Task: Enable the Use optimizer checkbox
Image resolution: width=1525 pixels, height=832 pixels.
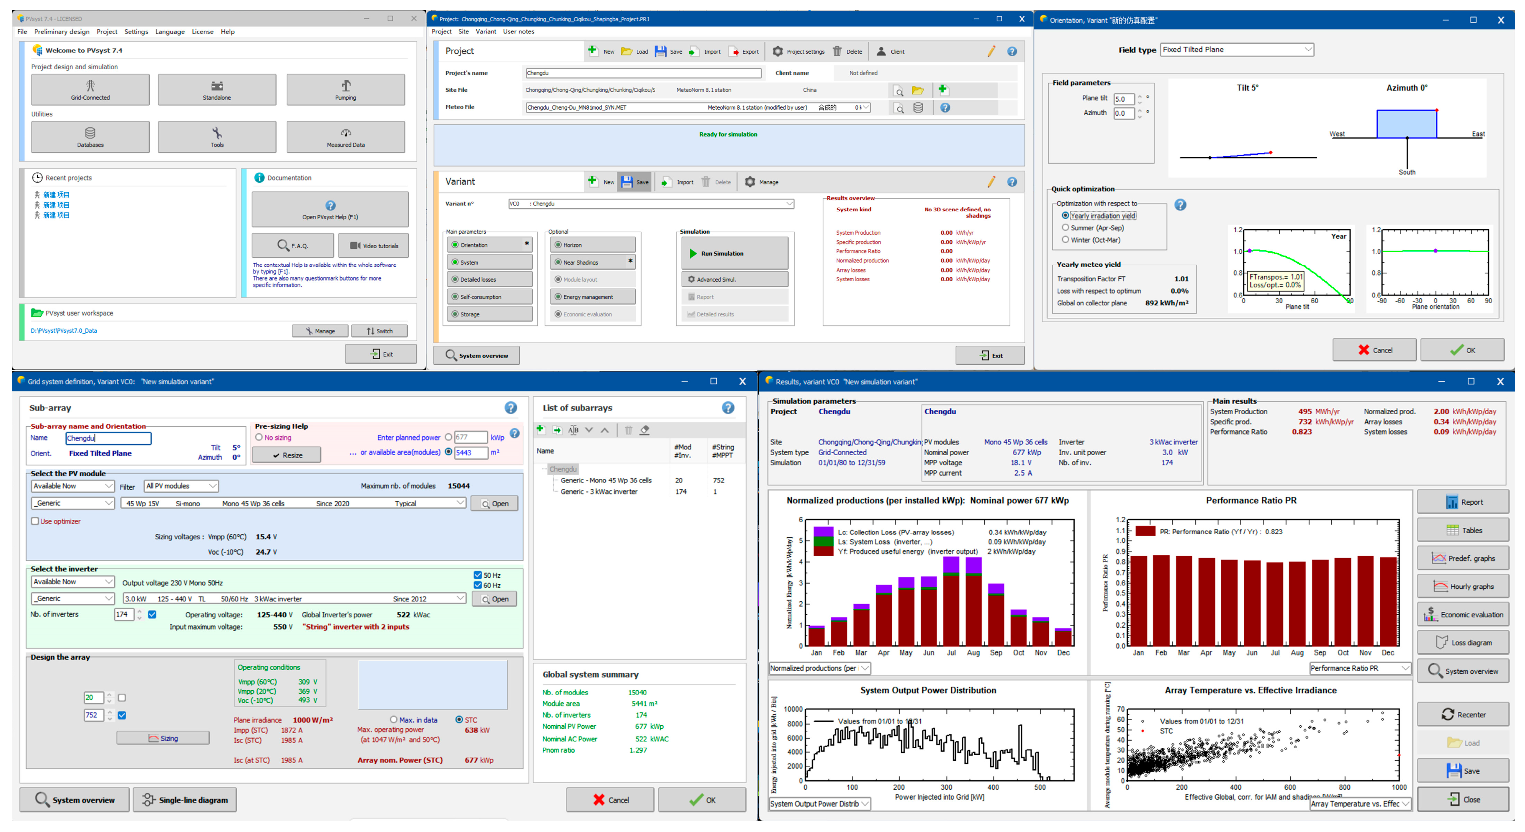Action: pyautogui.click(x=35, y=521)
